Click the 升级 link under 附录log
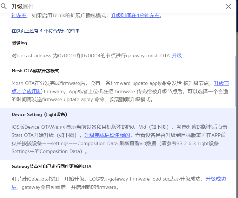 click(176, 56)
